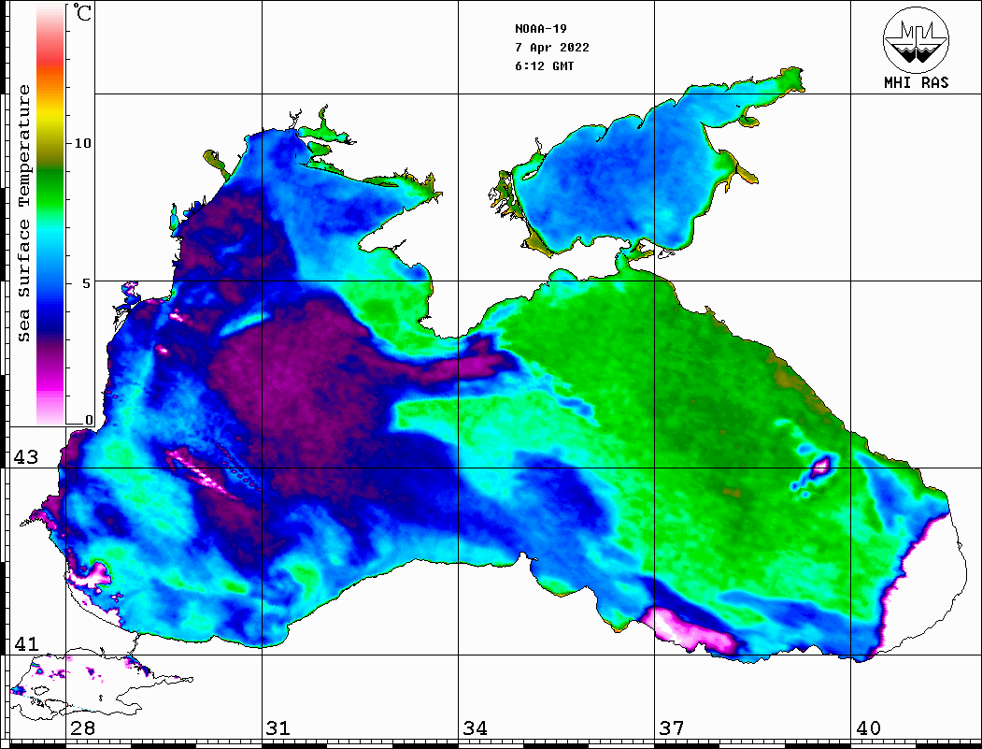Click the '5' tick on temperature scale
982x749 pixels.
coord(87,283)
